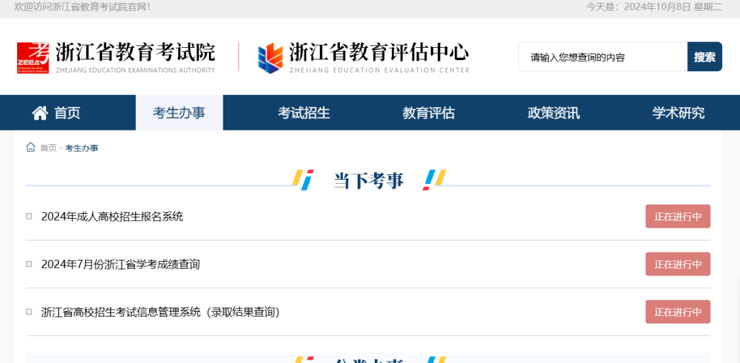Click the square bullet before 成人高校招生报名系统
The width and height of the screenshot is (740, 363).
[29, 217]
